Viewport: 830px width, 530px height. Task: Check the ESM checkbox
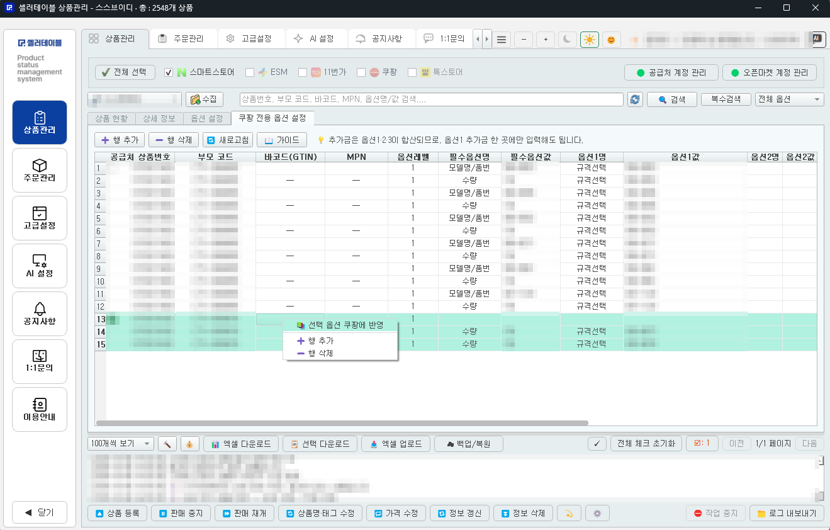250,72
